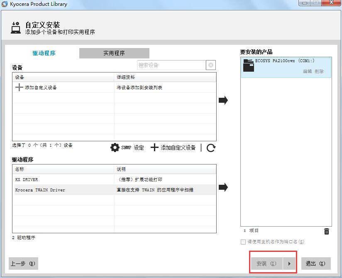Close the Kyocera Product Library window

[332, 2]
